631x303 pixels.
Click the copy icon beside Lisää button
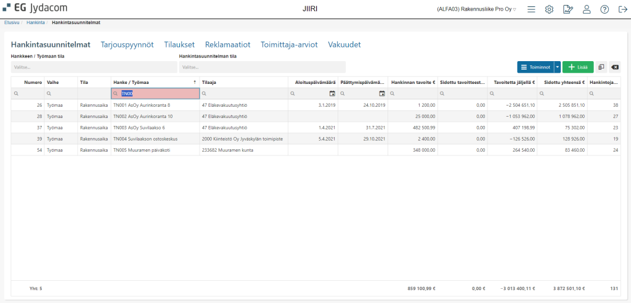(x=601, y=67)
